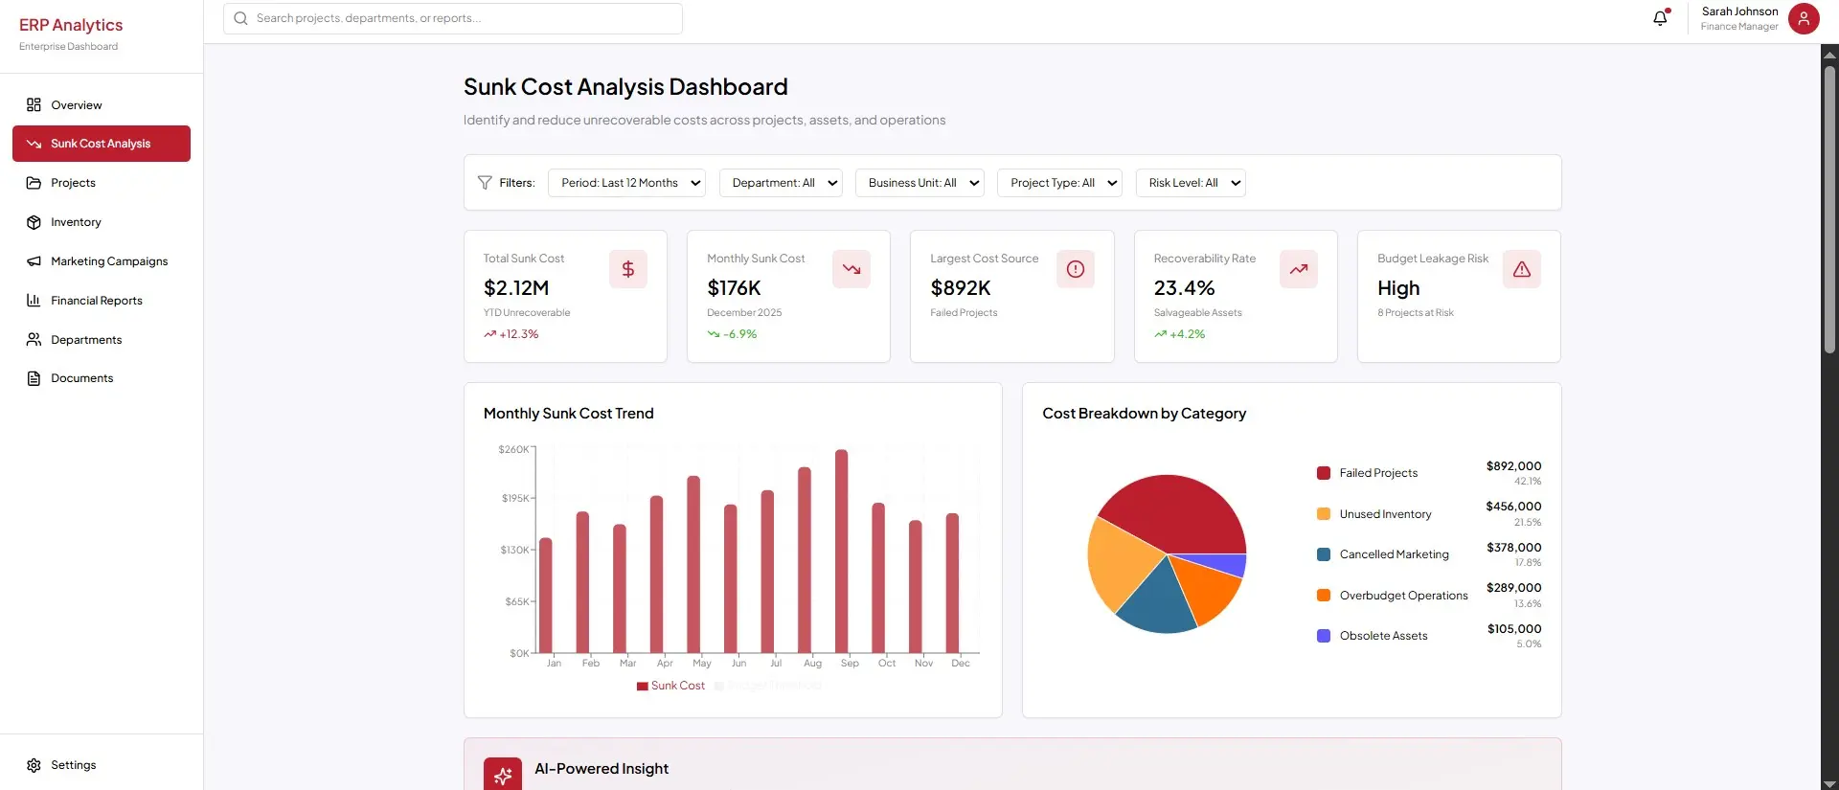Click the dollar sign icon on Total Sunk Cost

[x=627, y=269]
